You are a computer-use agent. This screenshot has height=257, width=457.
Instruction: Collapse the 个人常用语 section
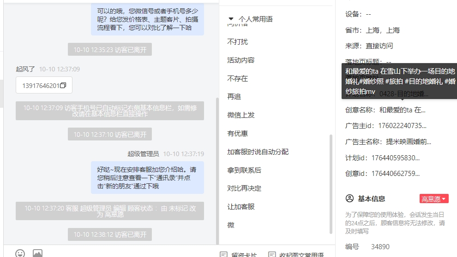pyautogui.click(x=231, y=19)
